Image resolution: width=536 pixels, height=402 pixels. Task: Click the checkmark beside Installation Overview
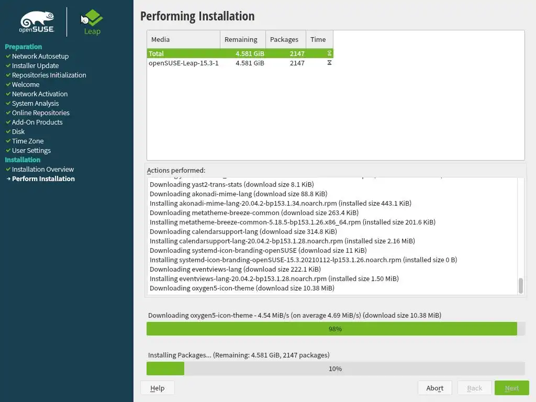click(x=8, y=169)
